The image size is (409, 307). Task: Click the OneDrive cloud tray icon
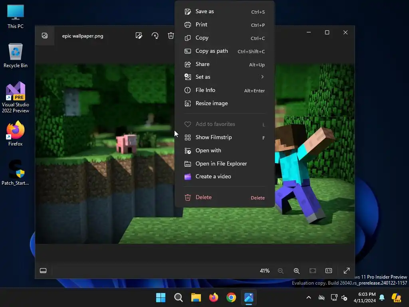[x=322, y=297]
